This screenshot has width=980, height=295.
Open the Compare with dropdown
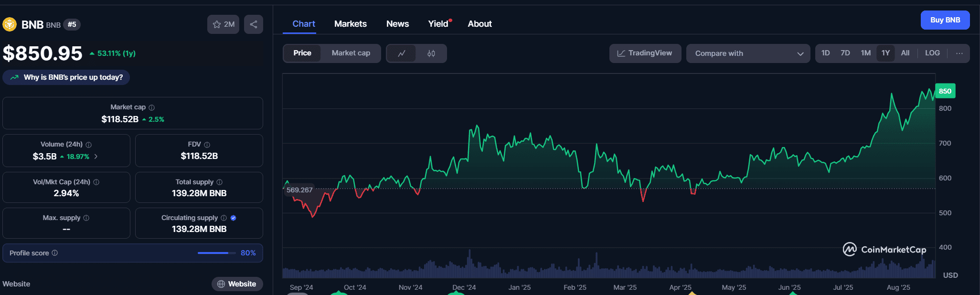pyautogui.click(x=748, y=53)
